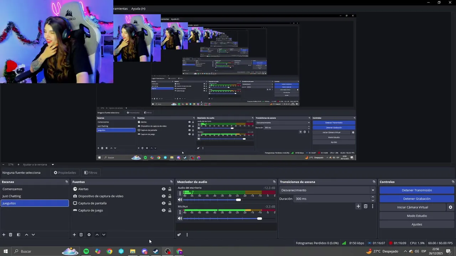Undock the Controles panel
456x256 pixels.
(453, 182)
